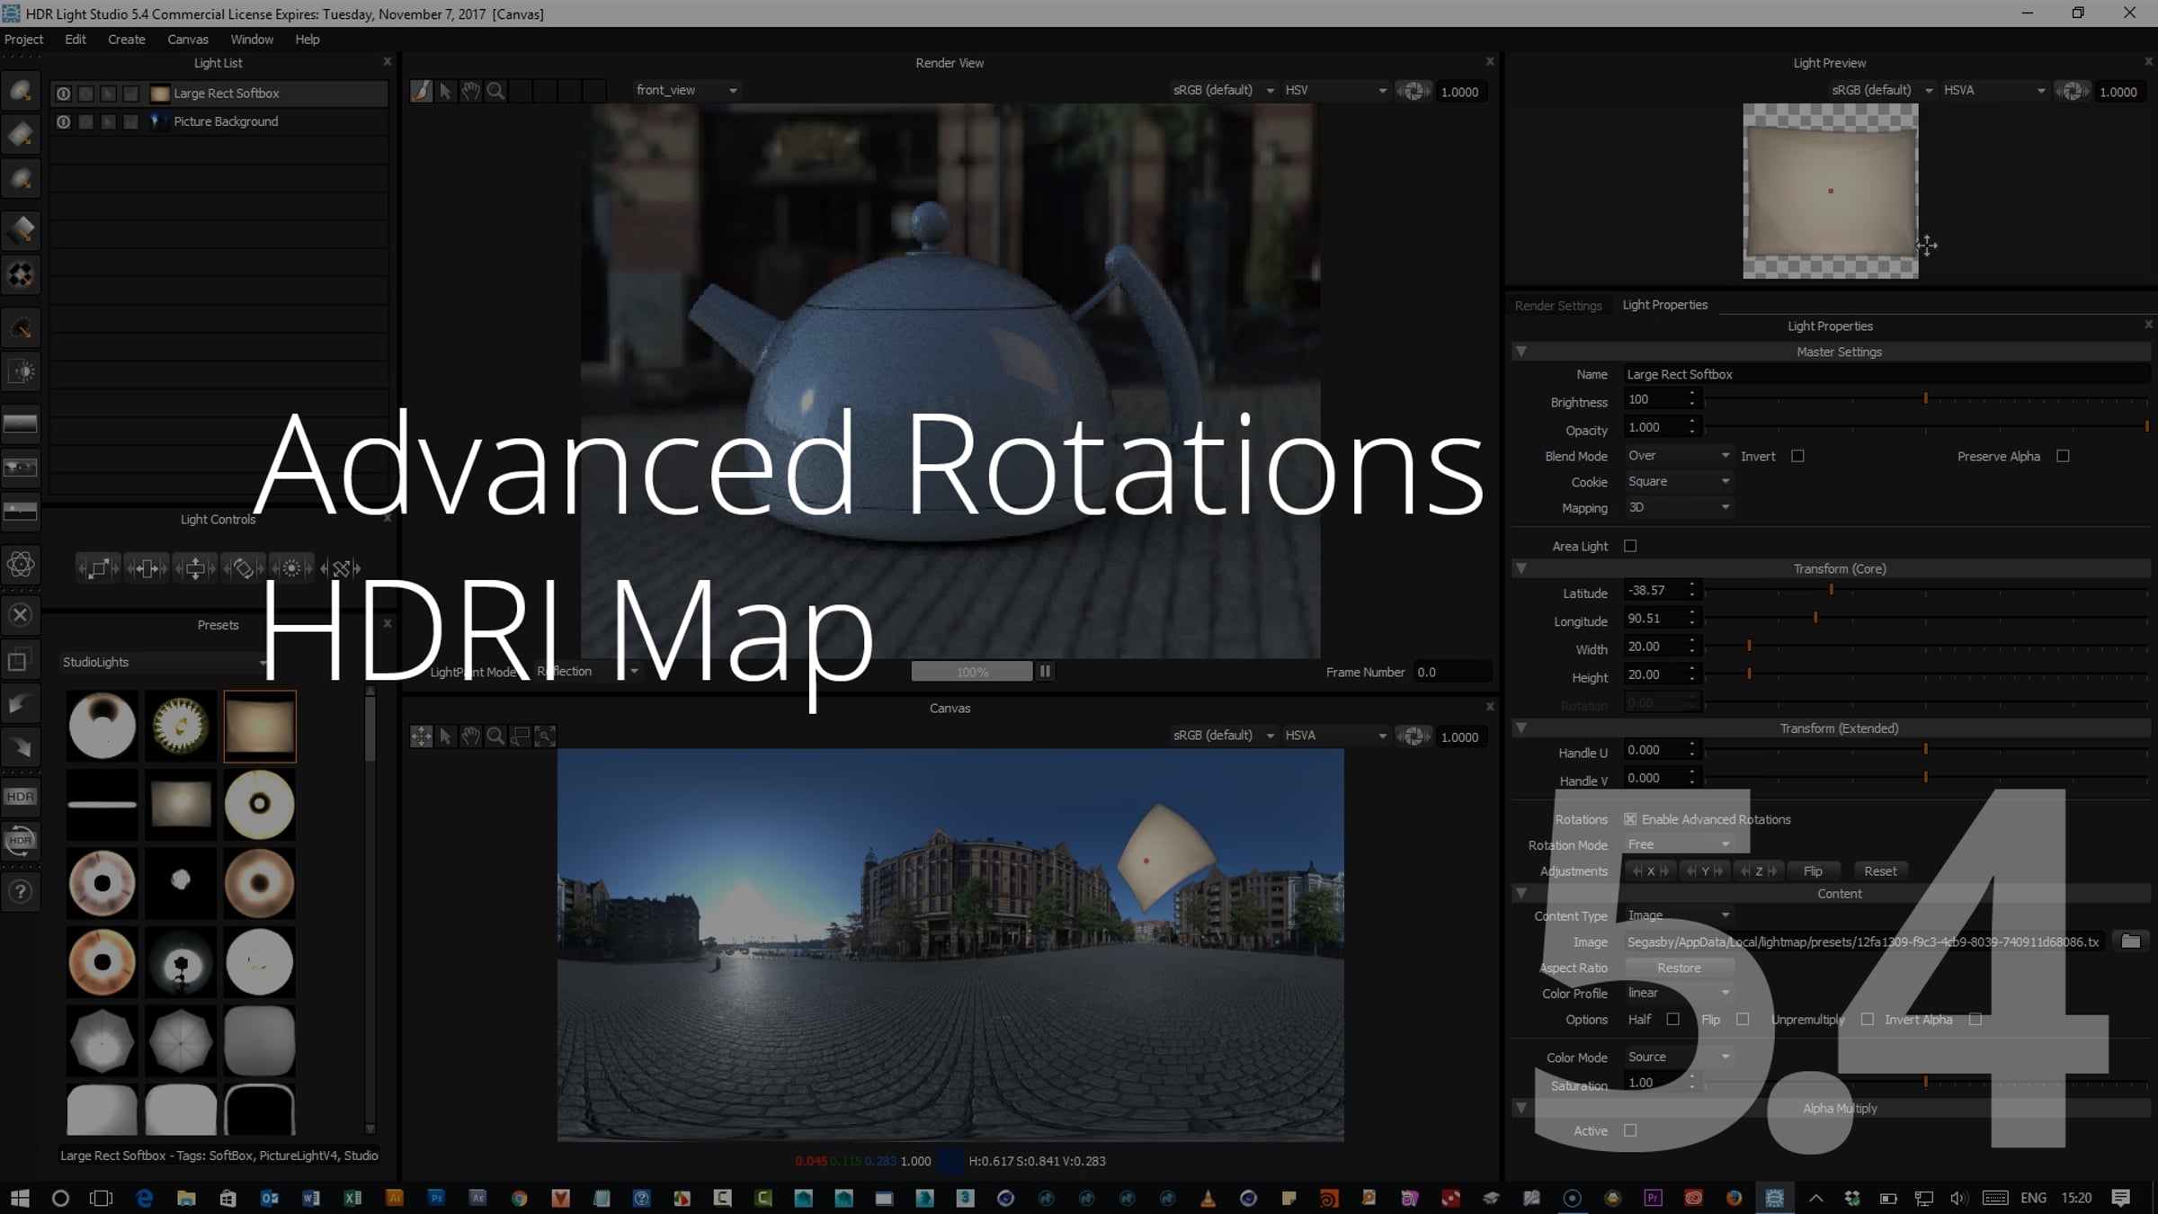Viewport: 2158px width, 1214px height.
Task: Delete the selected light with the circled X icon
Action: click(21, 615)
